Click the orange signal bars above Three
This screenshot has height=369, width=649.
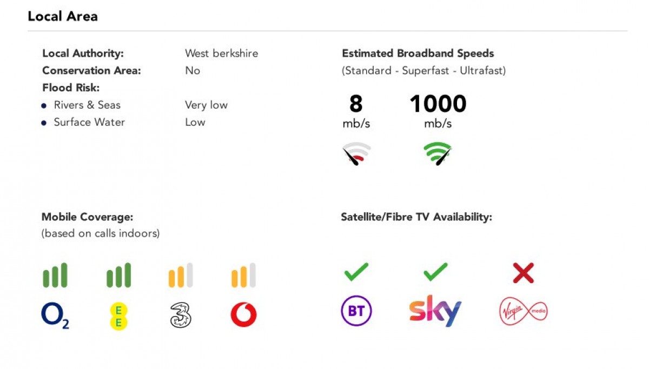pyautogui.click(x=181, y=275)
